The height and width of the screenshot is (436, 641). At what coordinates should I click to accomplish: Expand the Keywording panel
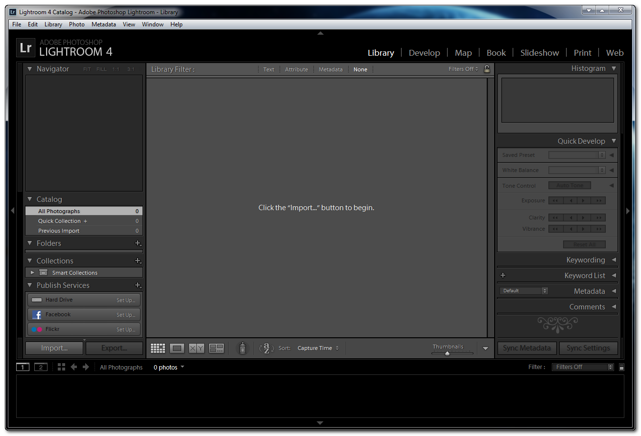pyautogui.click(x=614, y=260)
